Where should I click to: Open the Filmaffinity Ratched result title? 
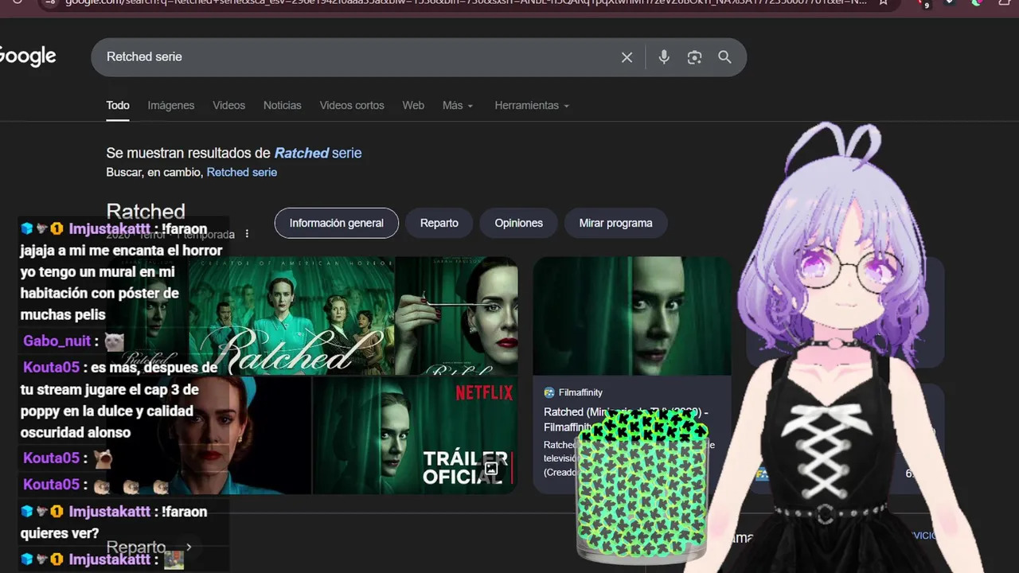click(625, 419)
